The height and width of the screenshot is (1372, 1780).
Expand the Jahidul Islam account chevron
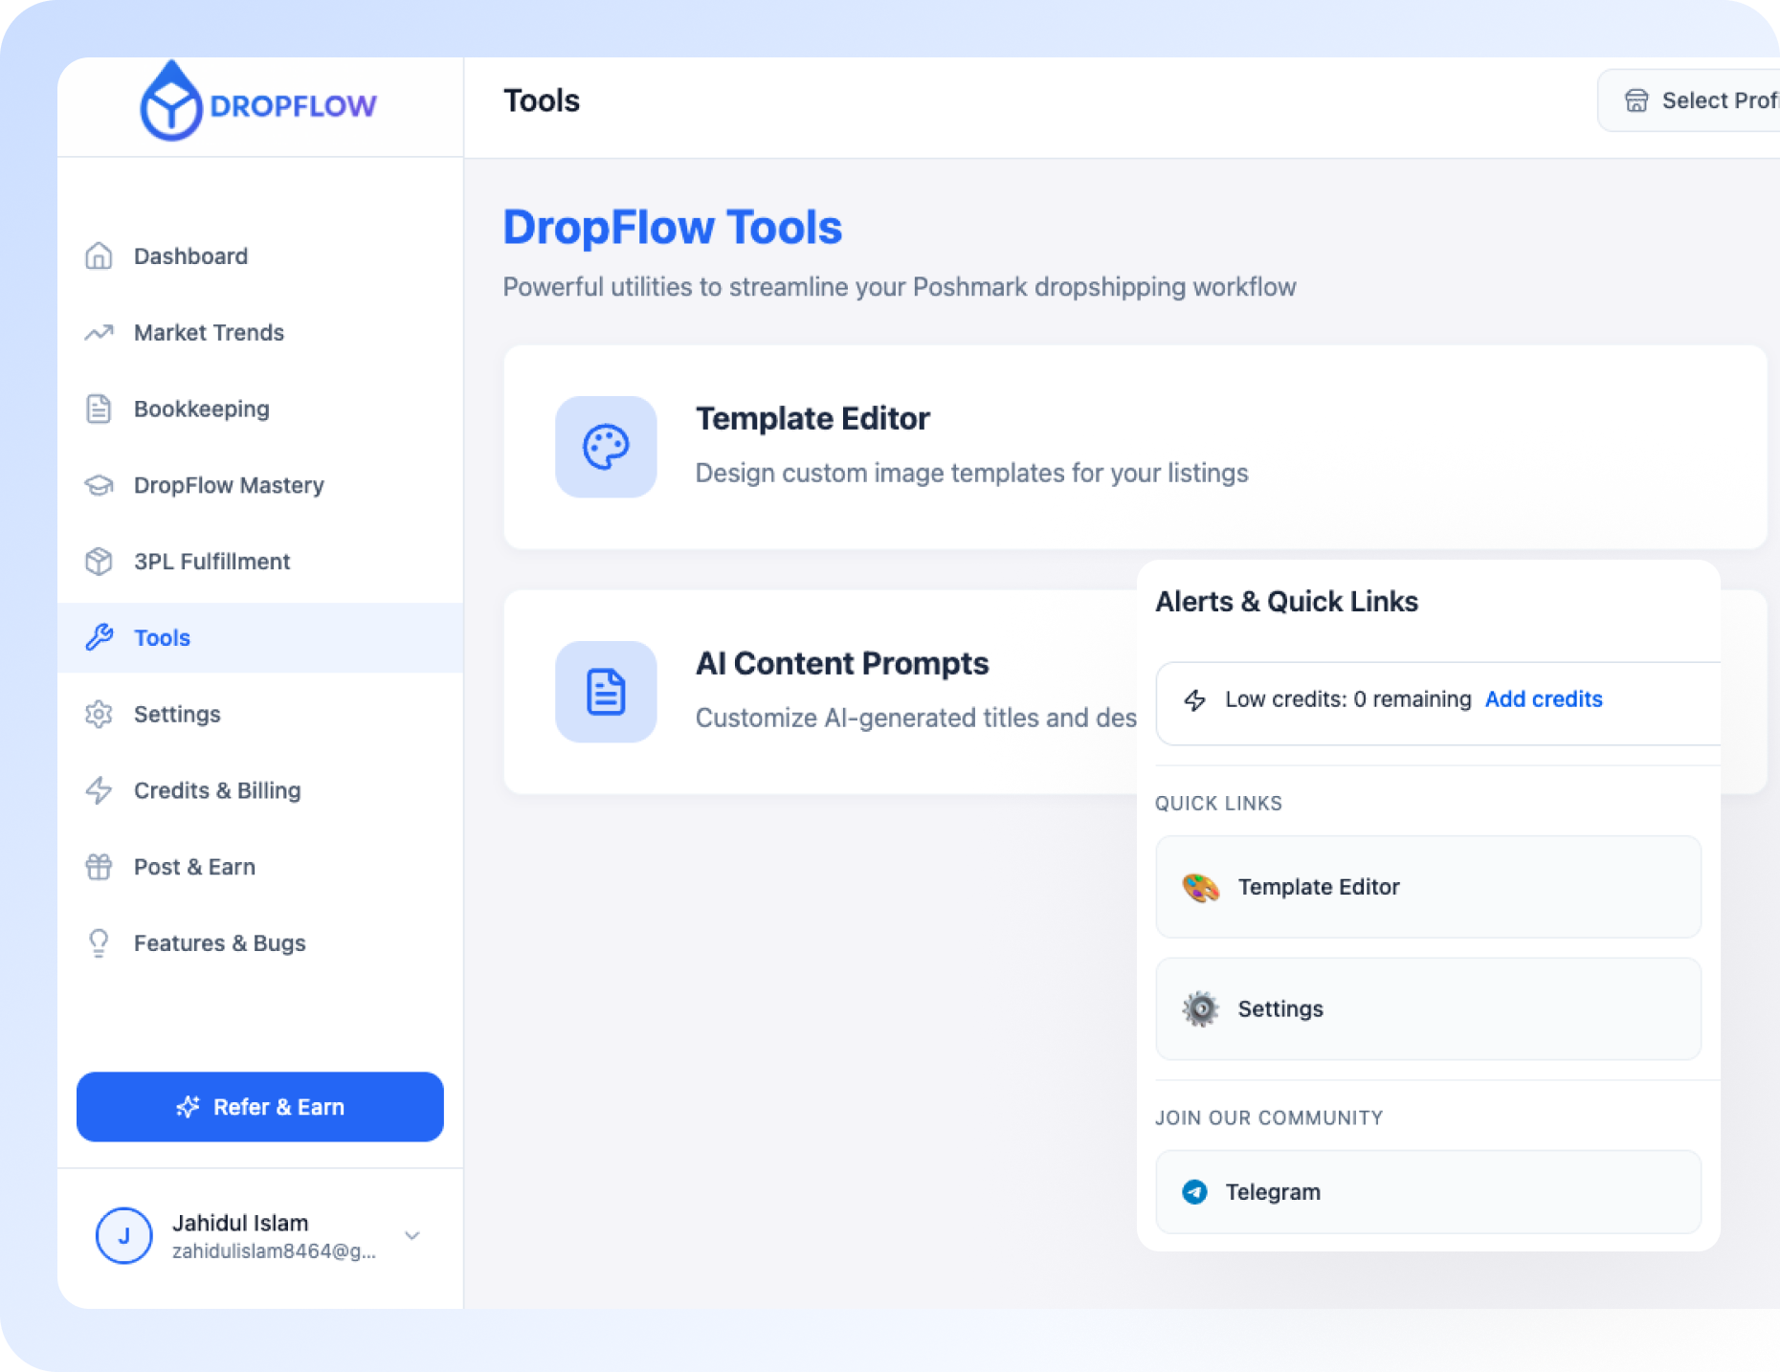tap(412, 1235)
